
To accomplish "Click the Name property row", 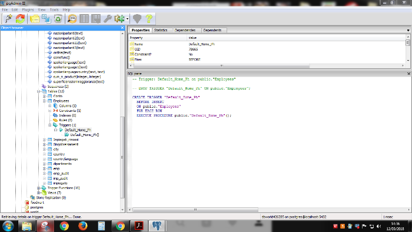I will click(267, 44).
